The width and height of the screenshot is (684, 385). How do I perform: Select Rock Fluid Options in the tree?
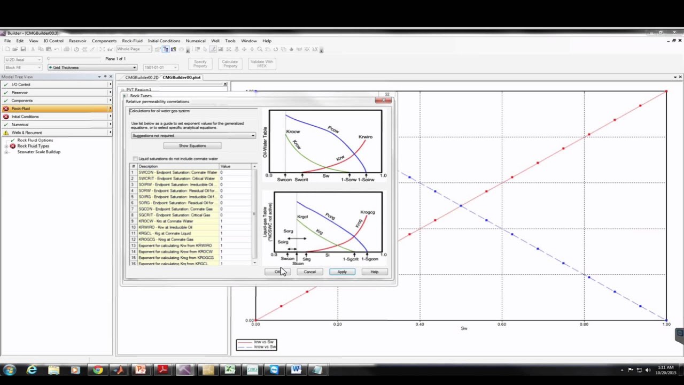[x=35, y=140]
